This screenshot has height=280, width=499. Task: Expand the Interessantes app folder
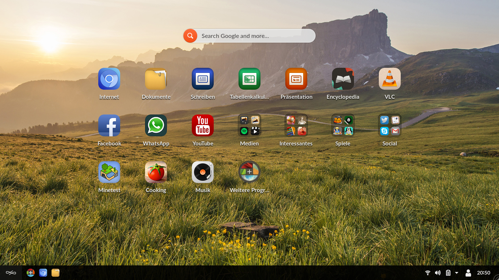[x=296, y=125]
